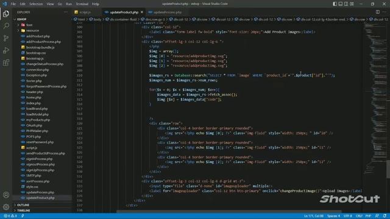The width and height of the screenshot is (390, 219).
Task: Click the feedback icon in status bar
Action: 377,216
